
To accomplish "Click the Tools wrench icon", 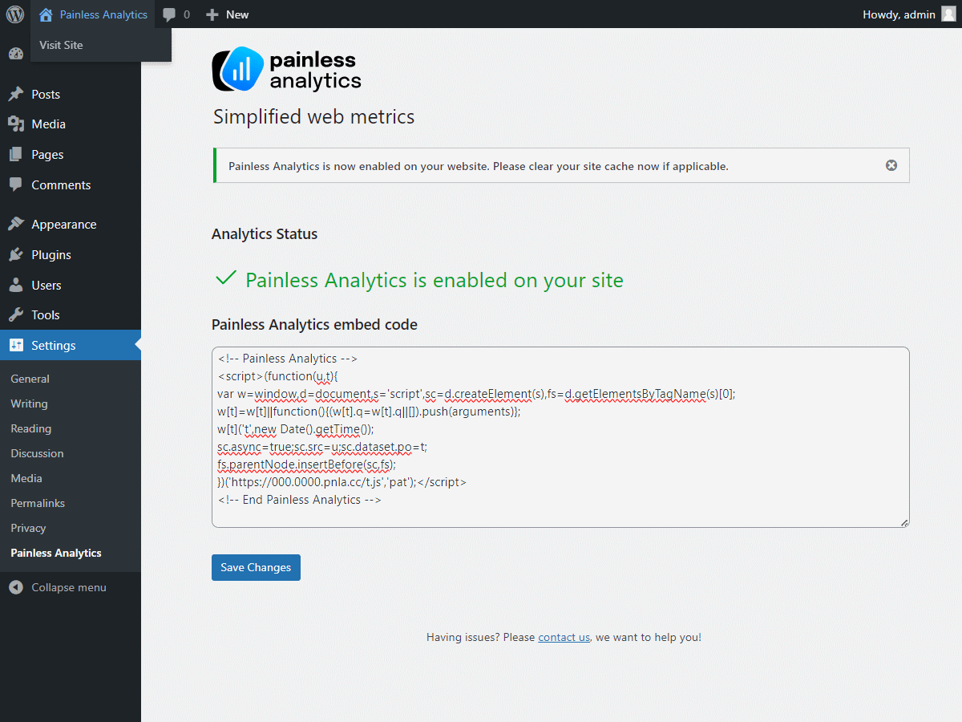I will point(16,315).
